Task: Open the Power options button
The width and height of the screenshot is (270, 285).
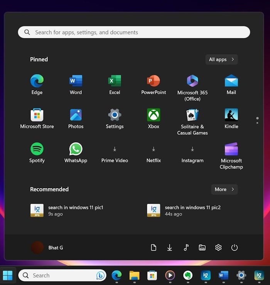Action: (x=235, y=248)
